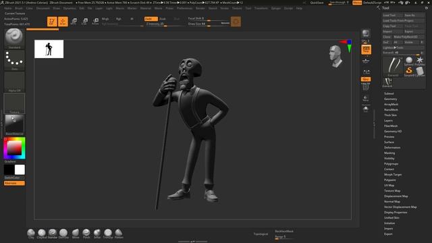The width and height of the screenshot is (432, 243).
Task: Open the Document menu
Action: pos(43,8)
